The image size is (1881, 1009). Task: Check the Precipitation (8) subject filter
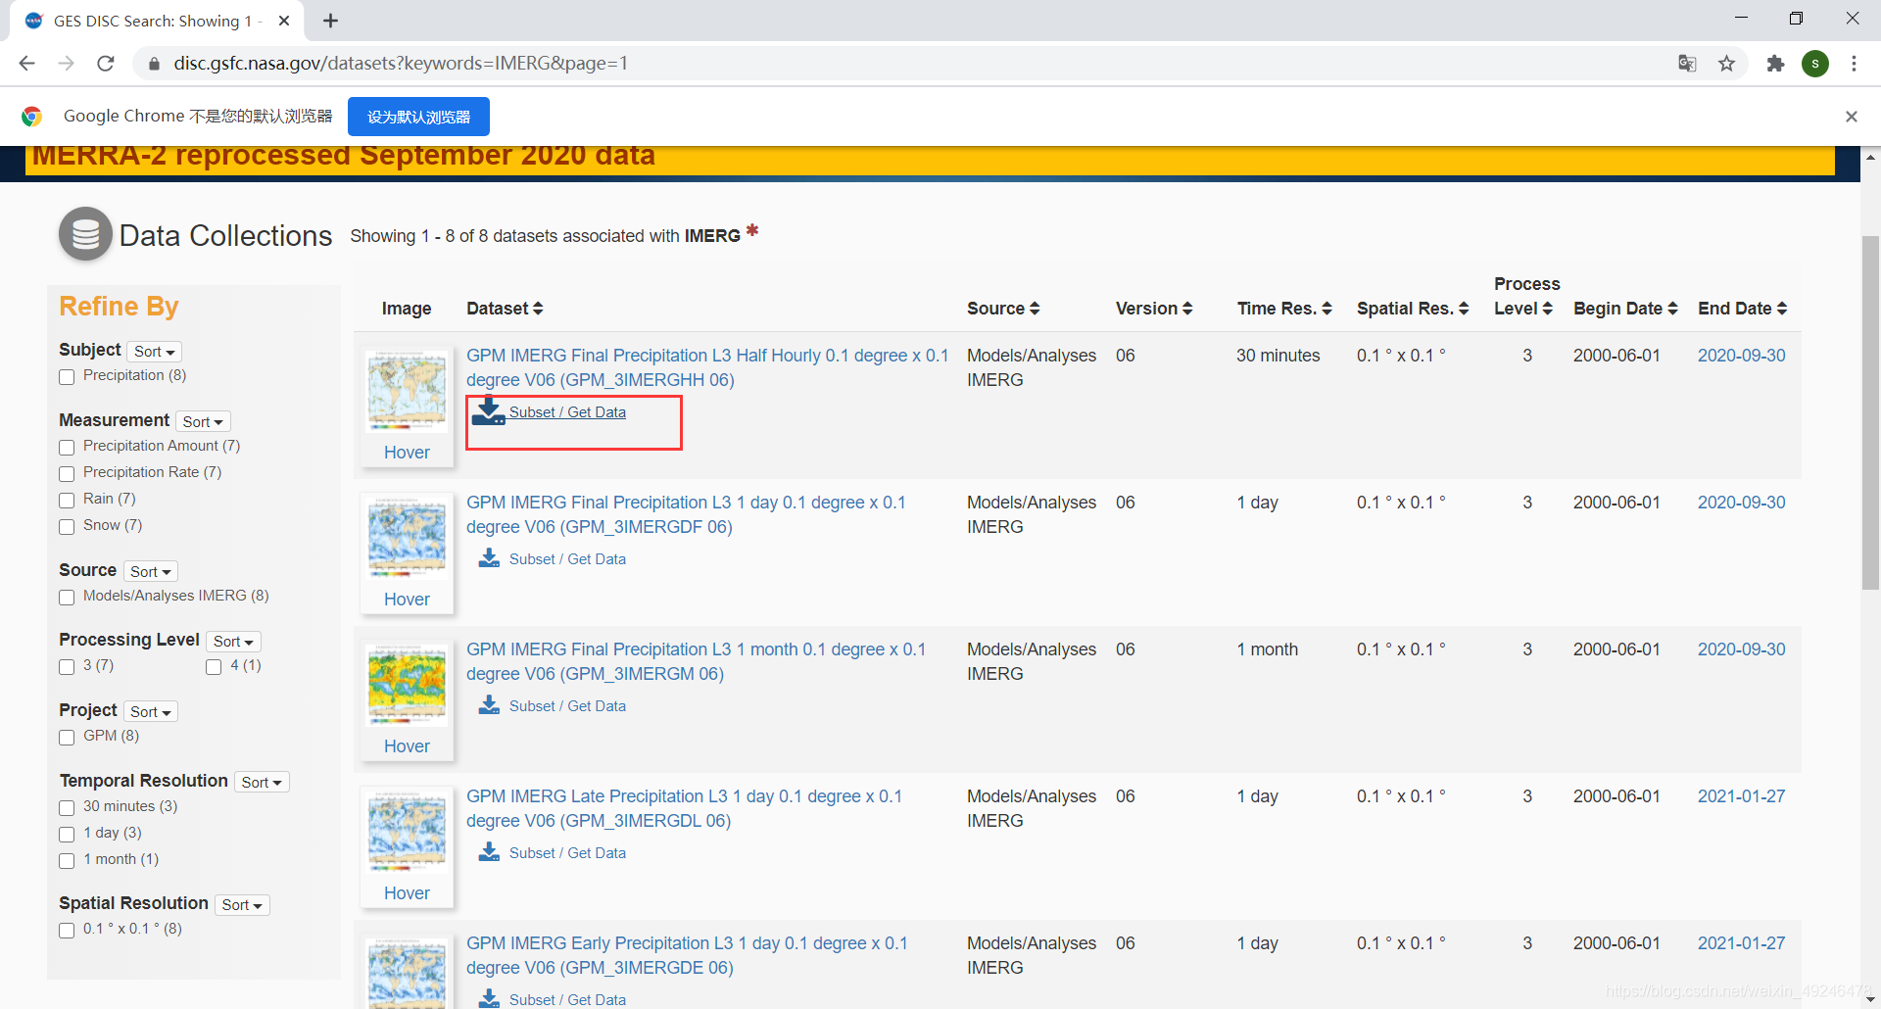(x=67, y=376)
